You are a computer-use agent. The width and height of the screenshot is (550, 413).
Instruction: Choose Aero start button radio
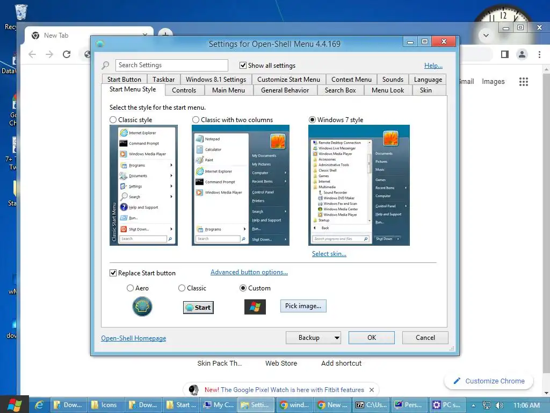(130, 288)
